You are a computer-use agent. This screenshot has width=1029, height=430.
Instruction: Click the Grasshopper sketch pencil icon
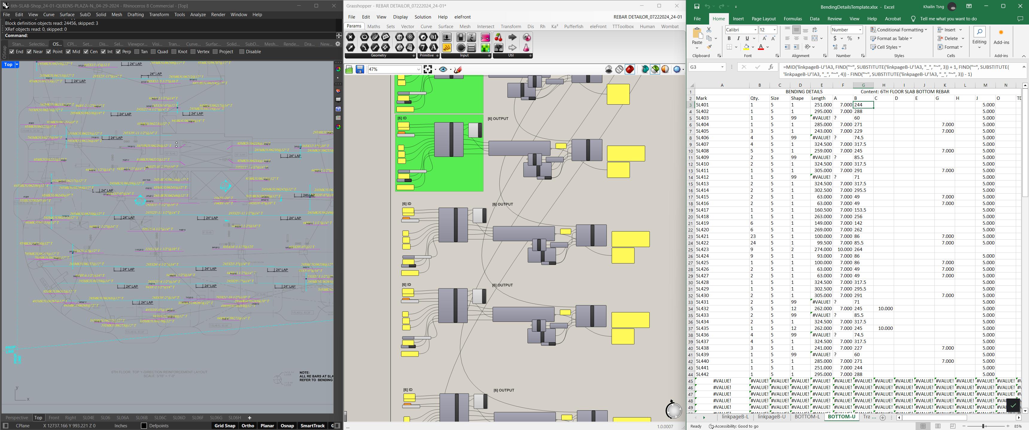pyautogui.click(x=458, y=69)
